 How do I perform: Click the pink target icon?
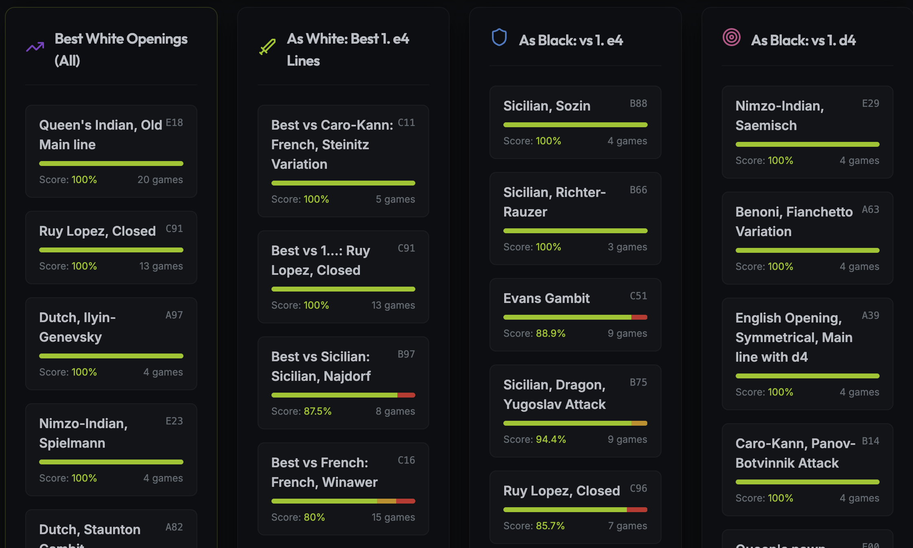[731, 38]
